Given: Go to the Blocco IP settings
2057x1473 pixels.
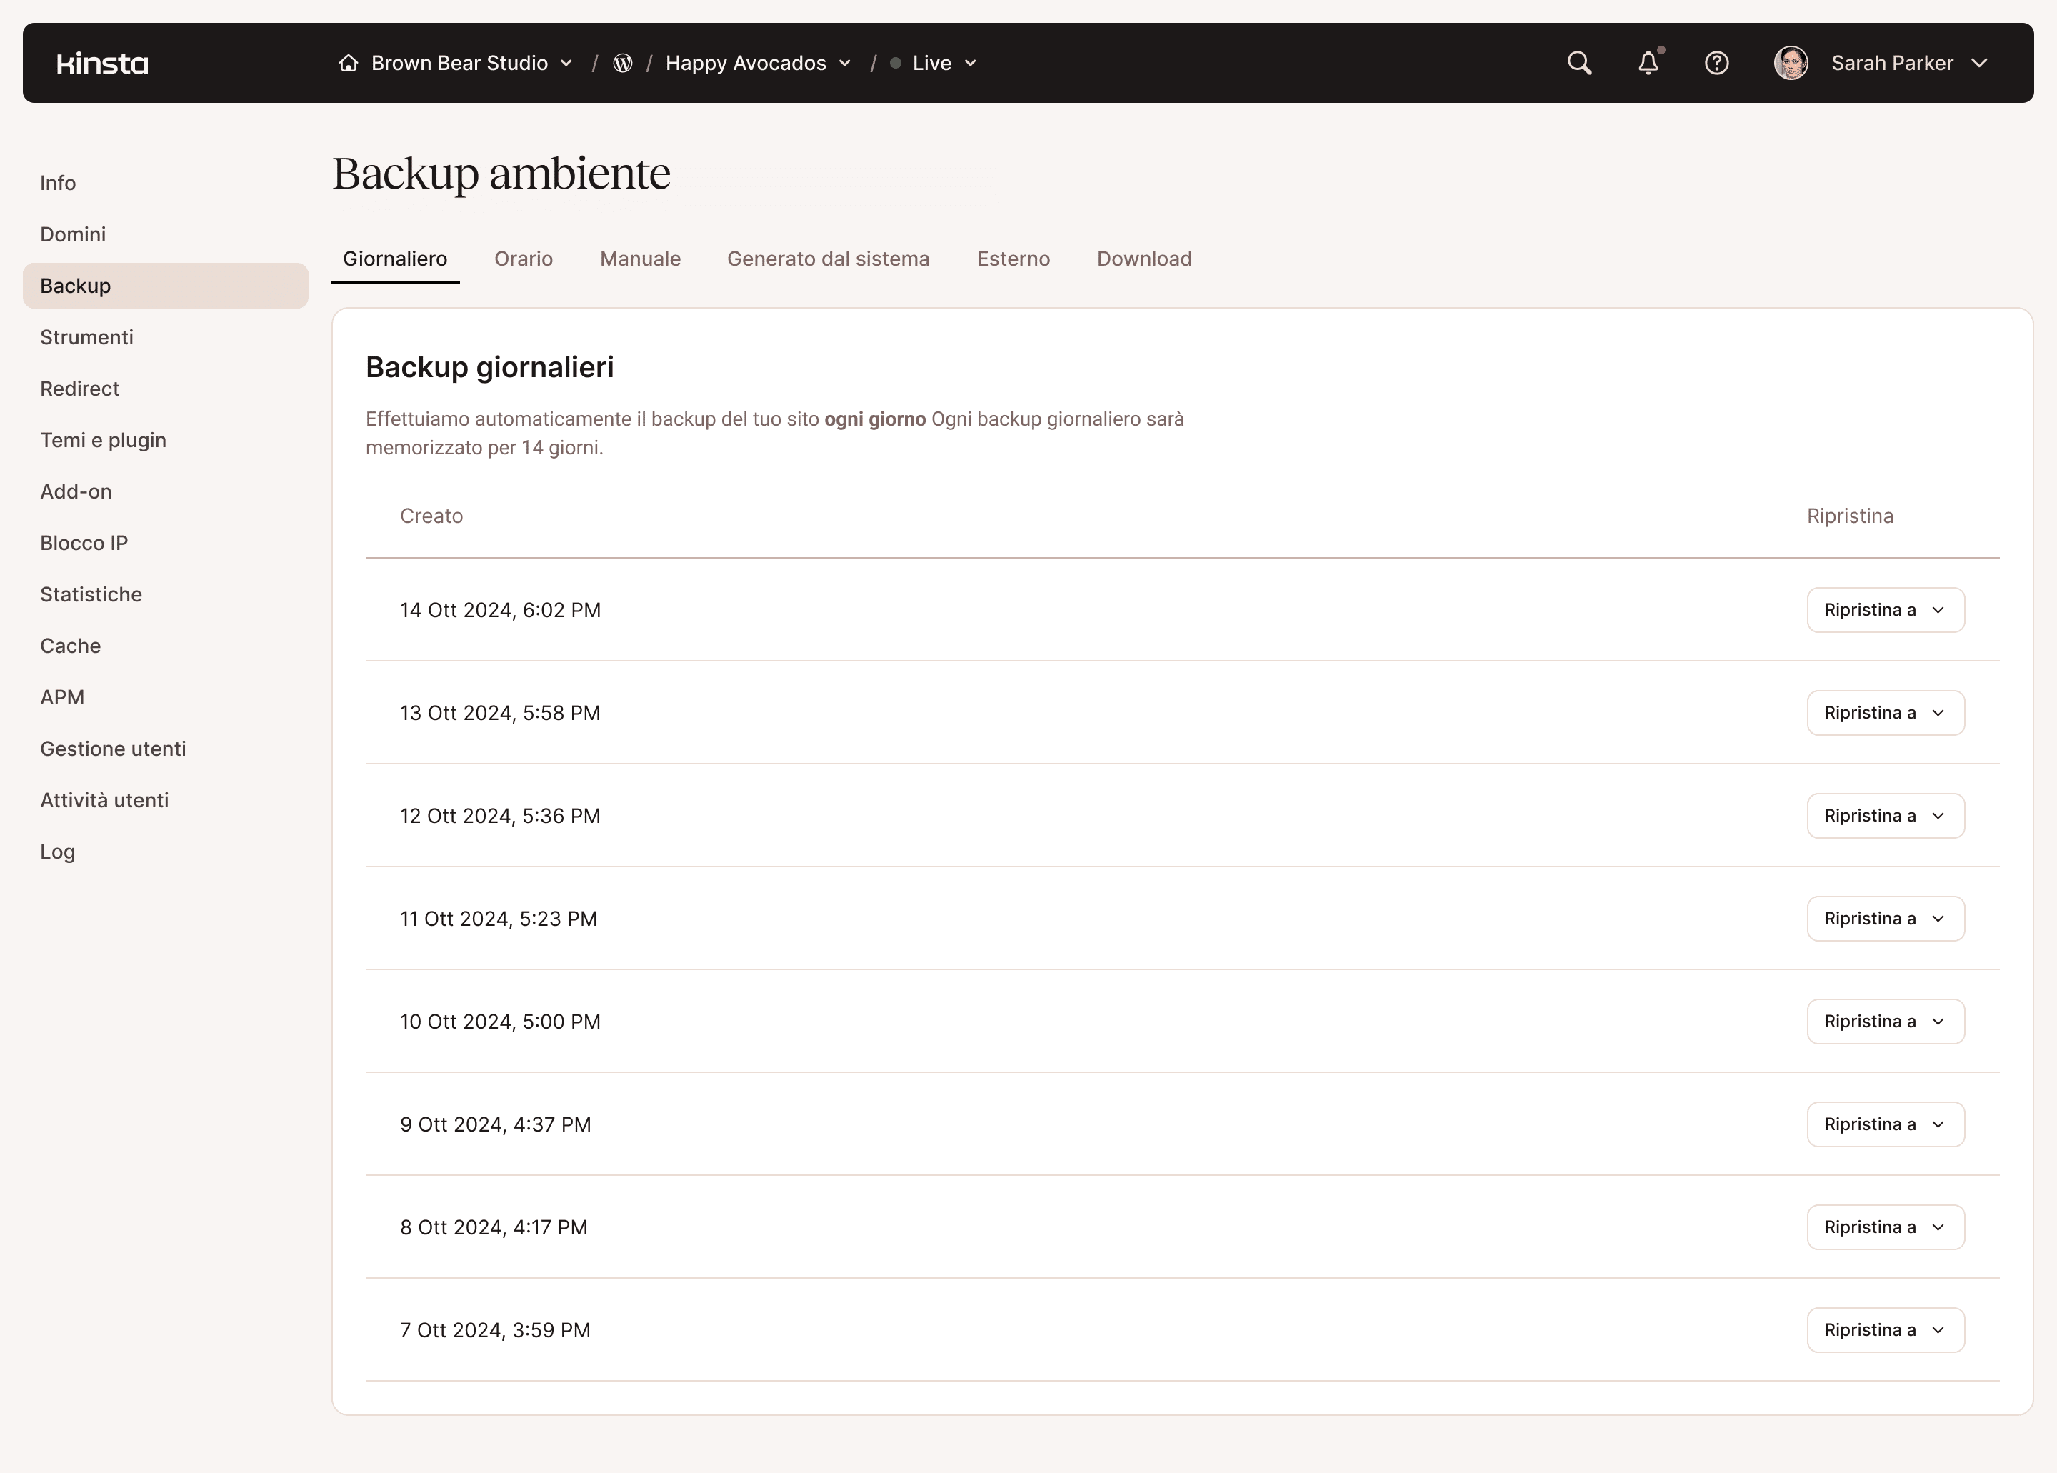Looking at the screenshot, I should (x=84, y=542).
